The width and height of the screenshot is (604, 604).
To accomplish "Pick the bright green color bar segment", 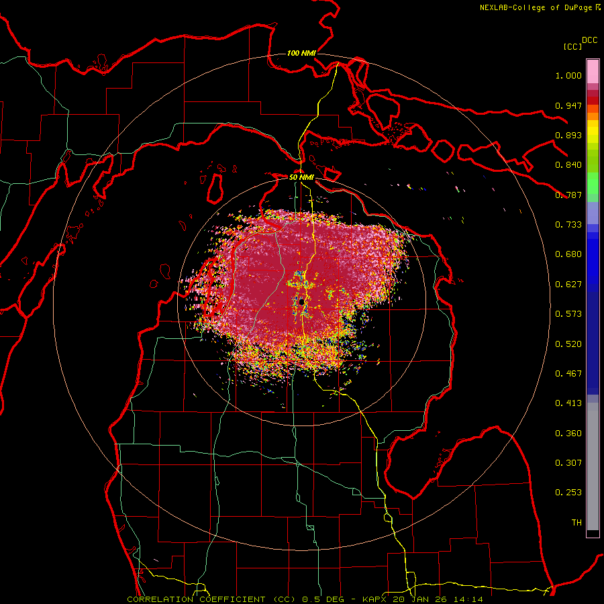I will [x=593, y=183].
